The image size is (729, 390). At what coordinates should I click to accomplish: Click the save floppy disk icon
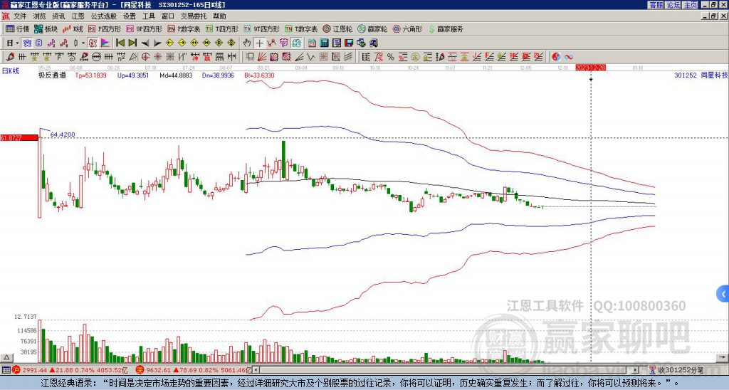click(x=349, y=43)
